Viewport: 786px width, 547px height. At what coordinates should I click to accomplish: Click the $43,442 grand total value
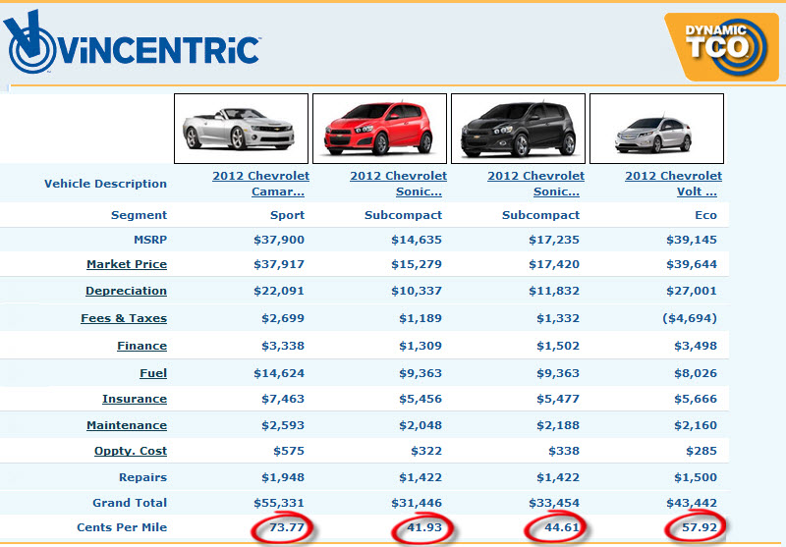coord(692,503)
